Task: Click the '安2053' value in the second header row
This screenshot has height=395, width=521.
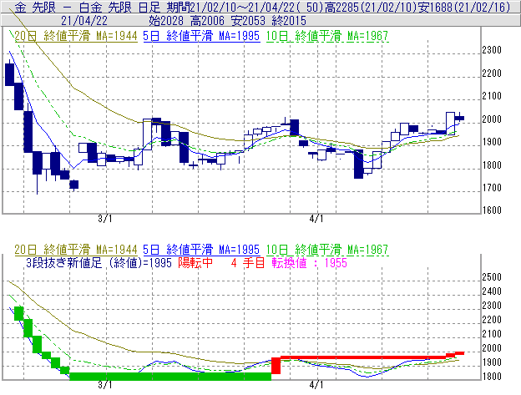Action: (248, 21)
